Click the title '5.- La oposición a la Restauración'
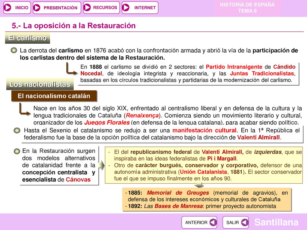 [74, 26]
